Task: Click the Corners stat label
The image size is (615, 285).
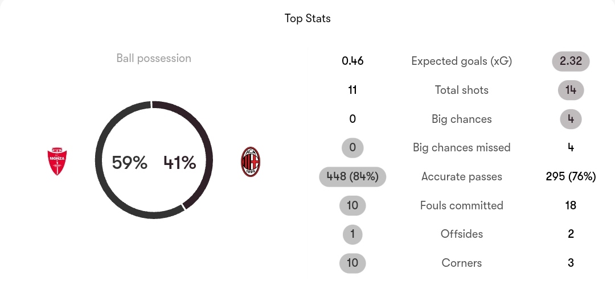Action: click(x=462, y=263)
